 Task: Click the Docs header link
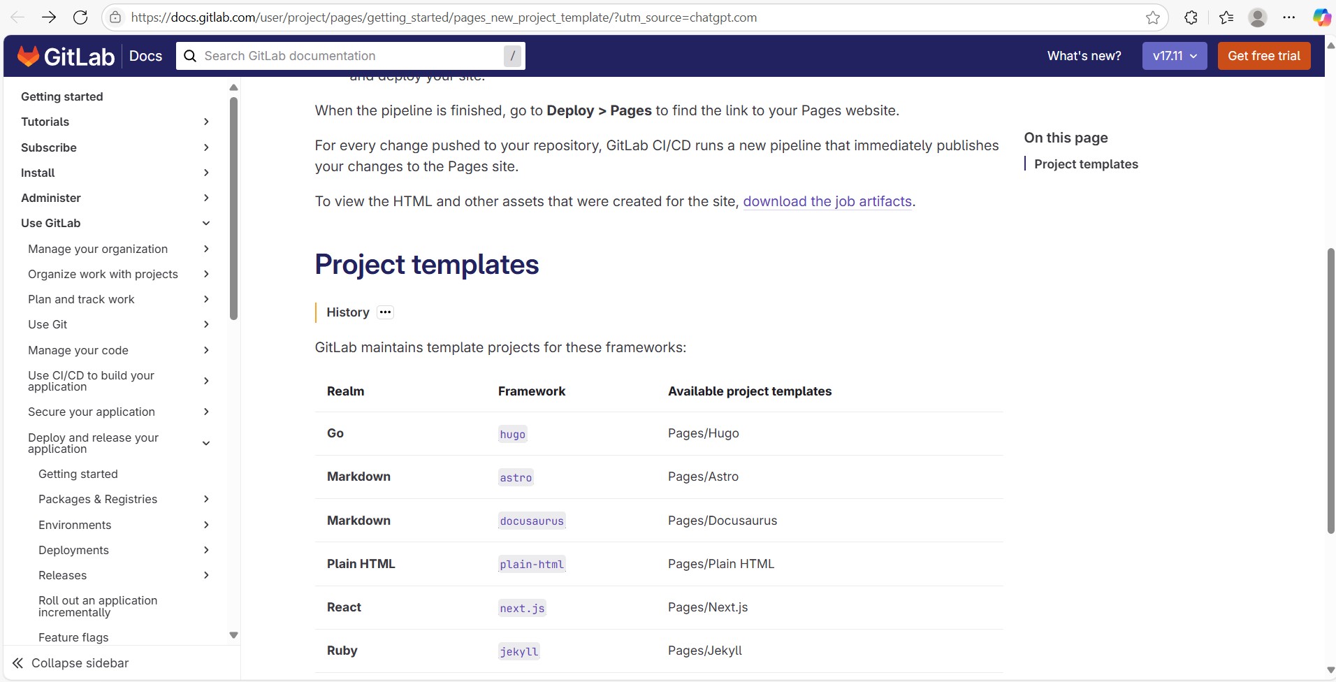[145, 56]
